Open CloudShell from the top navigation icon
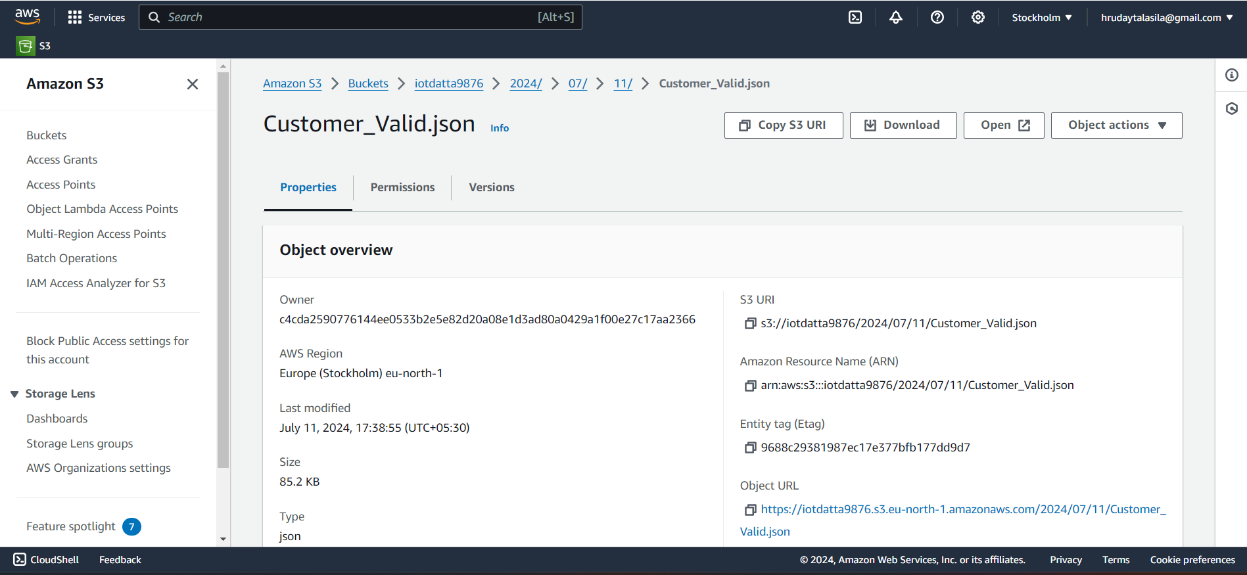 [x=855, y=17]
